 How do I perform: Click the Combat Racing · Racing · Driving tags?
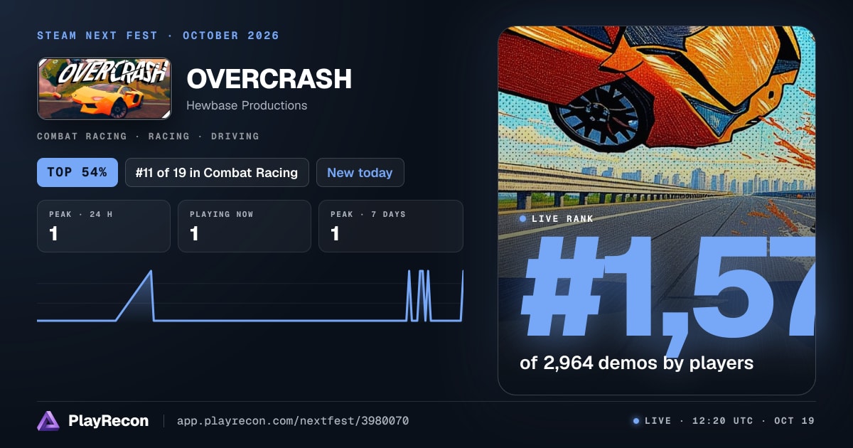click(148, 136)
